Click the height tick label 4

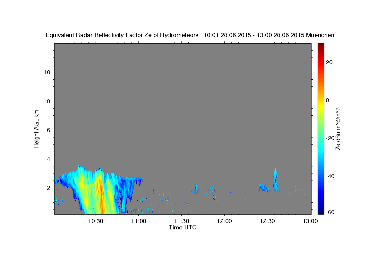[x=49, y=159]
